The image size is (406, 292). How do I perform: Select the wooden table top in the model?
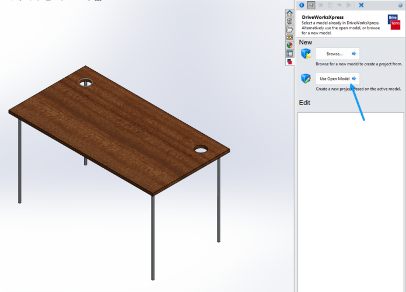point(119,130)
